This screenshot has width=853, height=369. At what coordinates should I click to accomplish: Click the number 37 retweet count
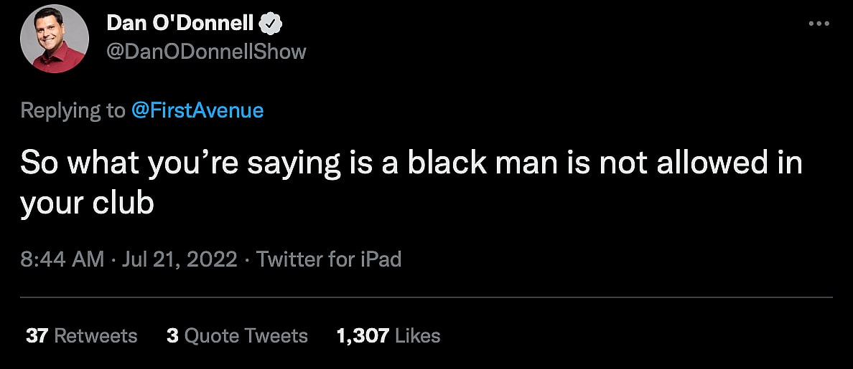tap(36, 335)
